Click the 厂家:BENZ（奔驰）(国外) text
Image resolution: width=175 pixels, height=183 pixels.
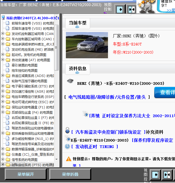136,36
